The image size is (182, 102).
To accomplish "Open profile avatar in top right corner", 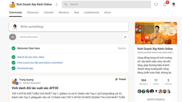I will 173,5.
